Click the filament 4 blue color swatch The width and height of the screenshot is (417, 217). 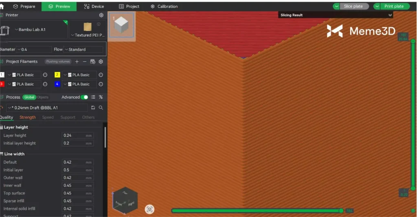pyautogui.click(x=57, y=84)
